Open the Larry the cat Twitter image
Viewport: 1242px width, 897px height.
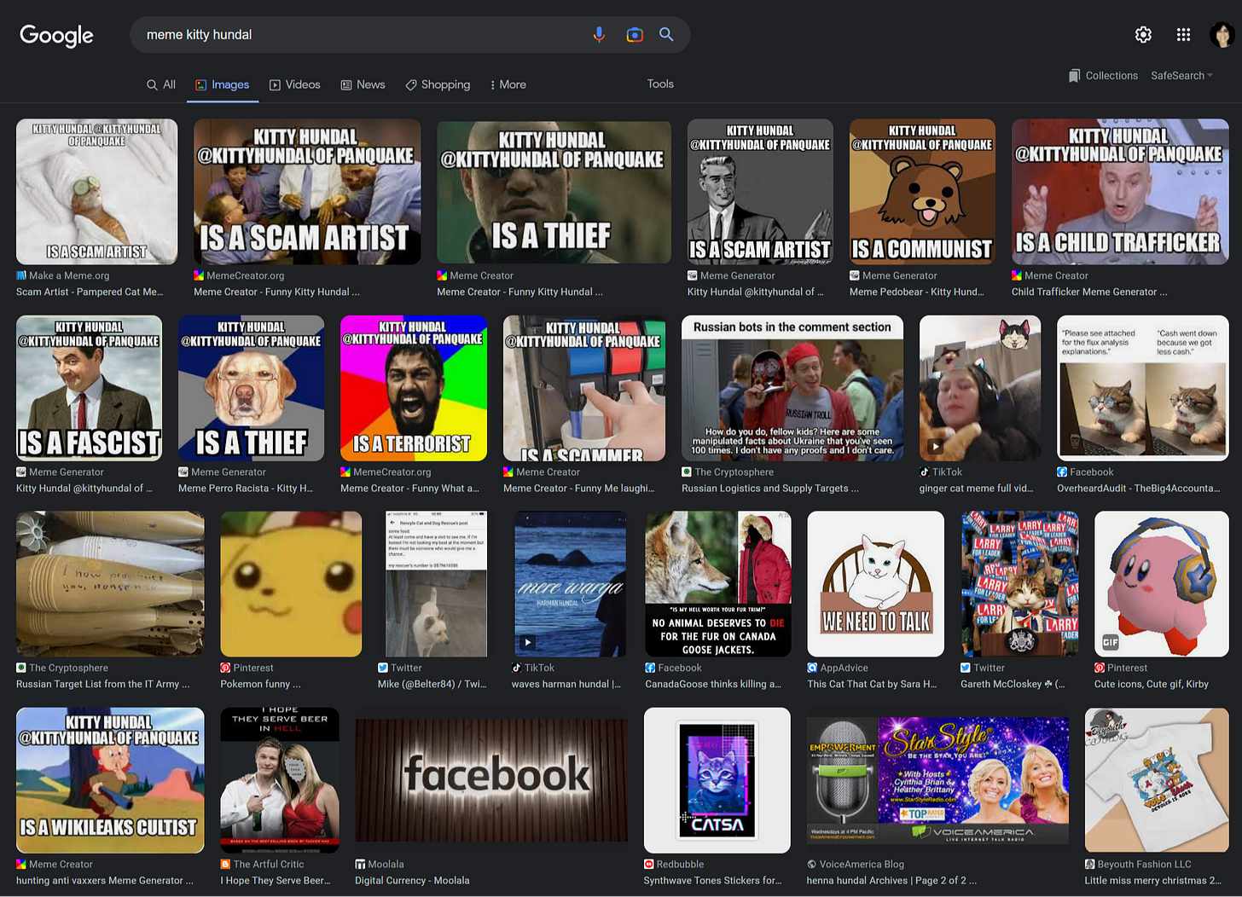pos(1019,584)
